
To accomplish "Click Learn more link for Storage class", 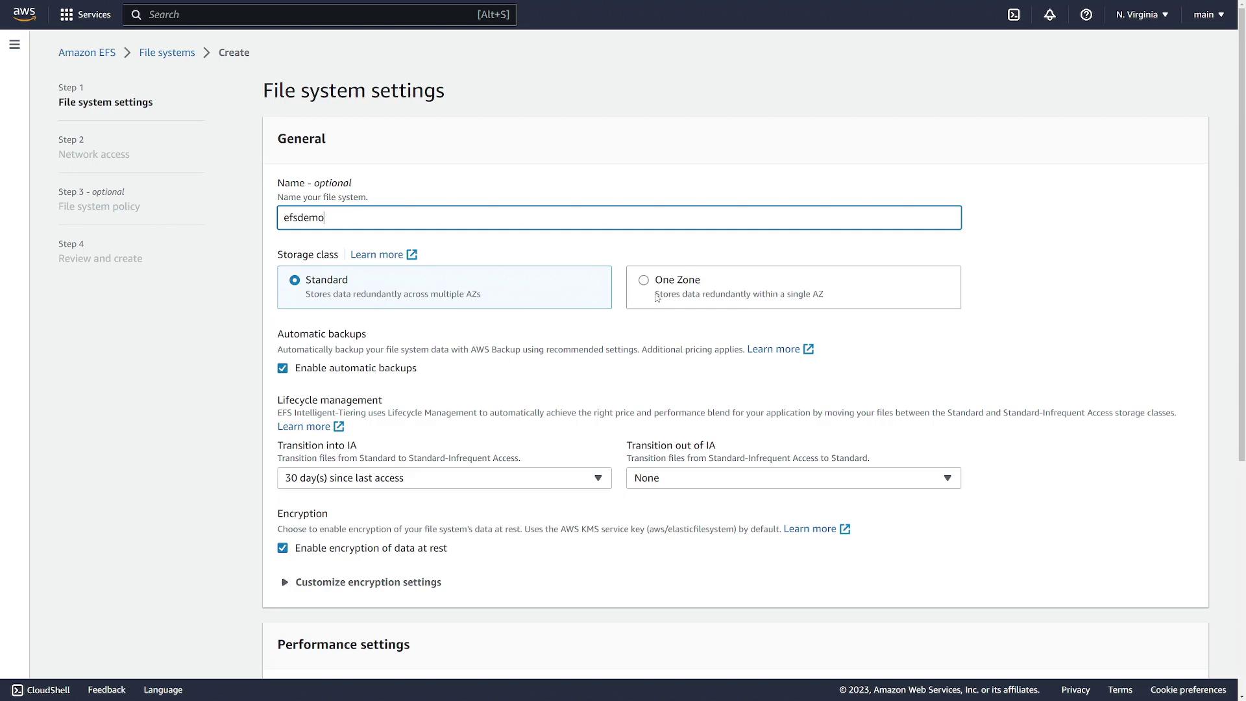I will tap(384, 255).
